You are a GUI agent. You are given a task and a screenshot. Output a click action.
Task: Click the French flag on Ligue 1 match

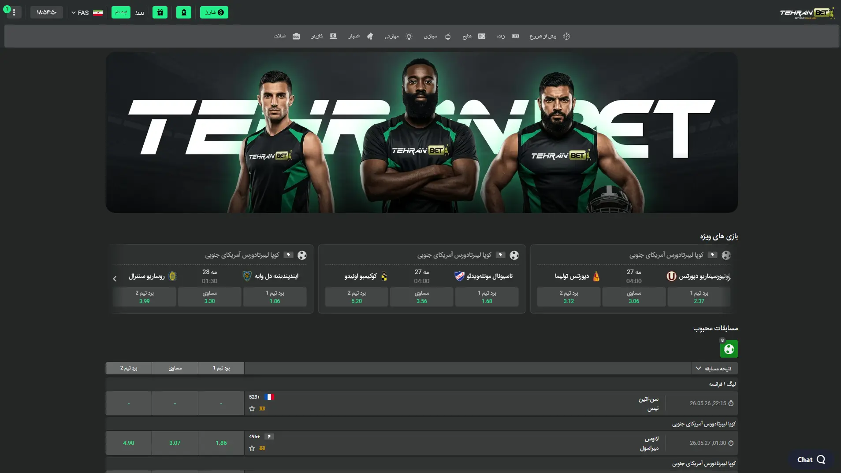[269, 397]
